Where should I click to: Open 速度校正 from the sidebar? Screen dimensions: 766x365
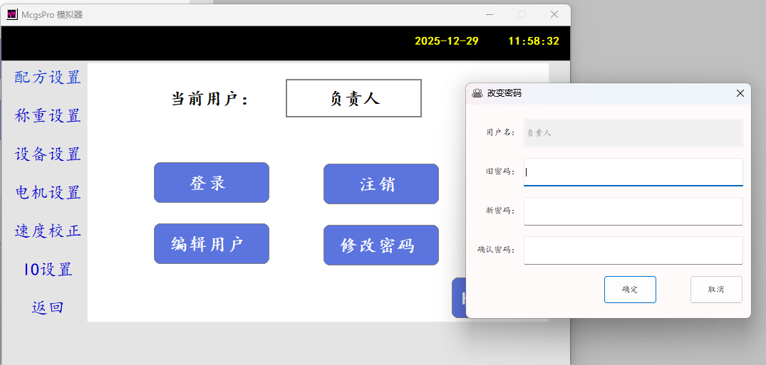coord(48,231)
